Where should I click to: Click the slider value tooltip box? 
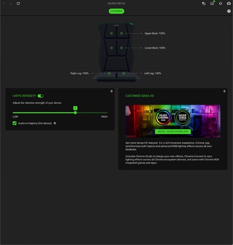(75, 108)
